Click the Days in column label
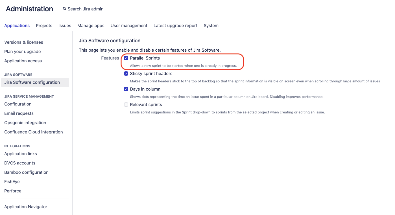395x215 pixels. pyautogui.click(x=145, y=89)
